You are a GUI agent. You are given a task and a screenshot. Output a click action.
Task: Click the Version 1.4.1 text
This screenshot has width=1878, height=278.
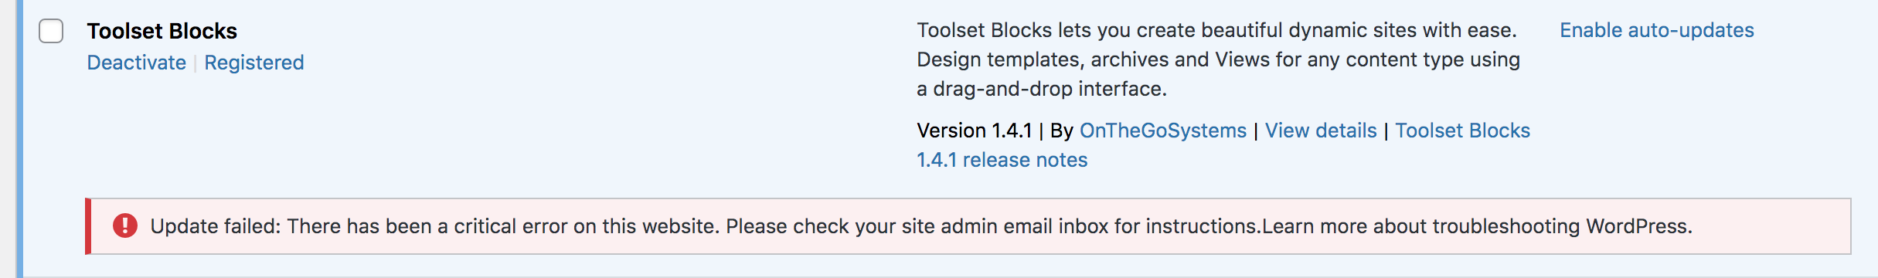974,131
